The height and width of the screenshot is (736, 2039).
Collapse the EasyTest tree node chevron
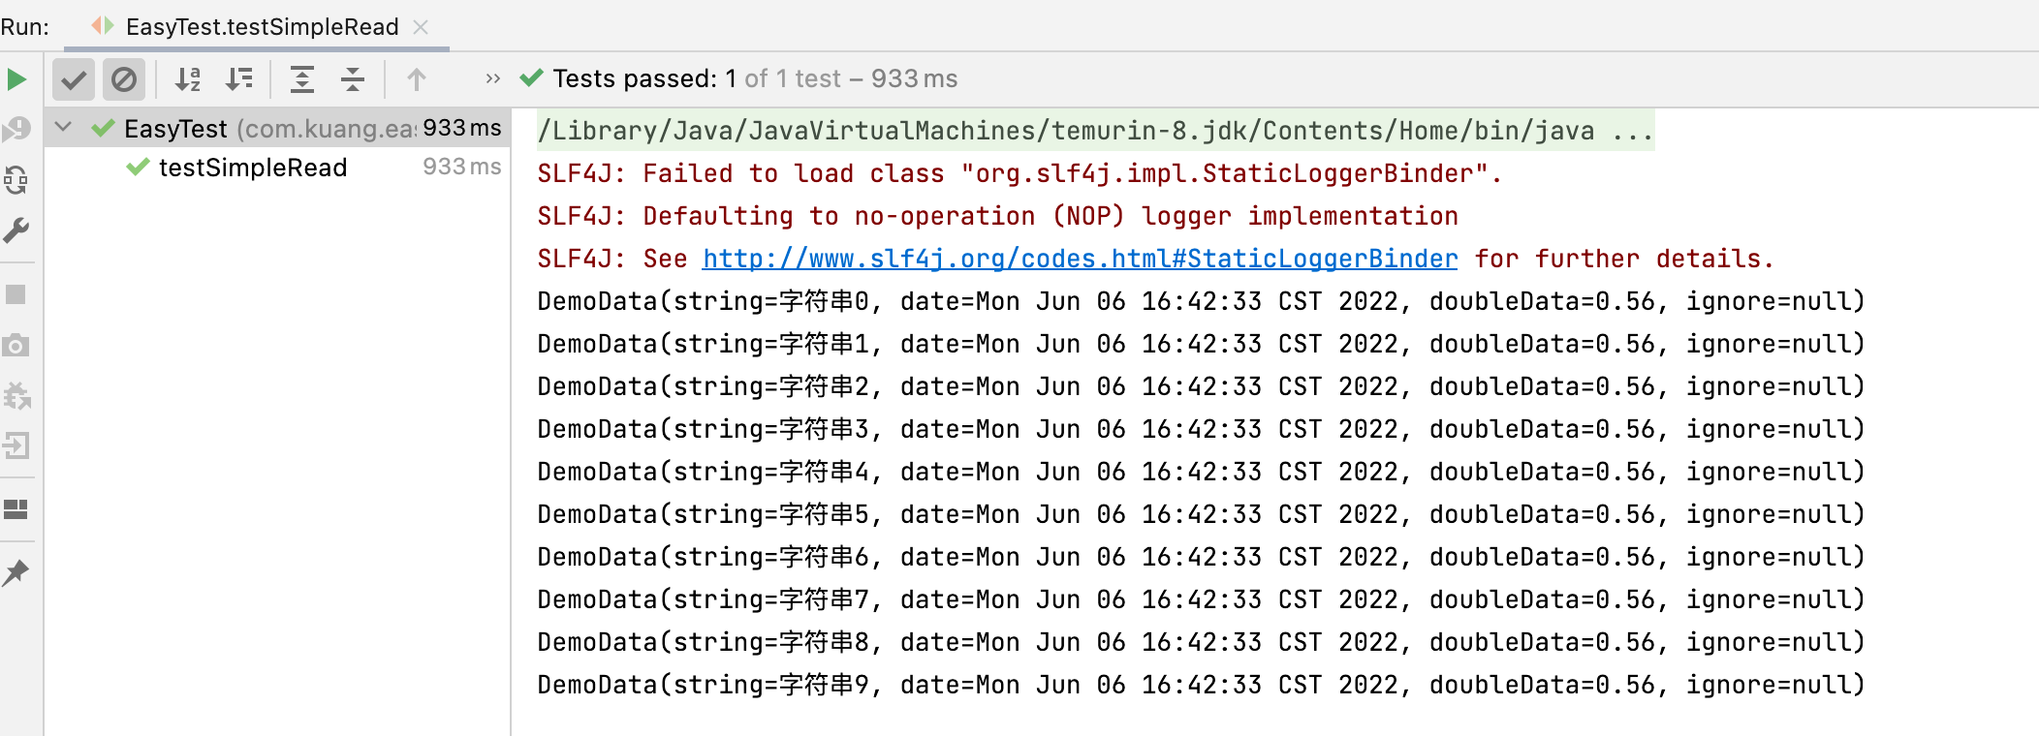coord(64,127)
